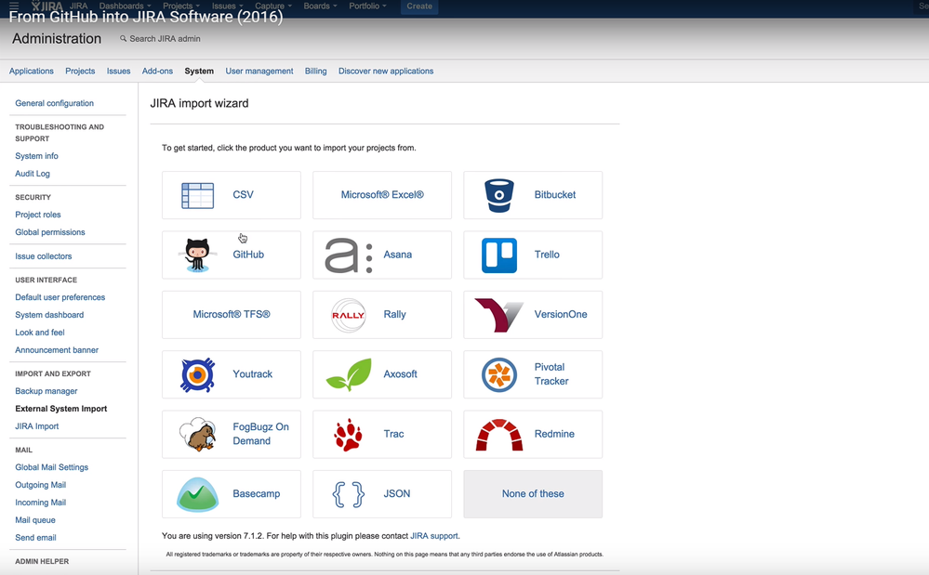Screen dimensions: 929x575
Task: Choose Bitbucket as the import source
Action: (532, 195)
